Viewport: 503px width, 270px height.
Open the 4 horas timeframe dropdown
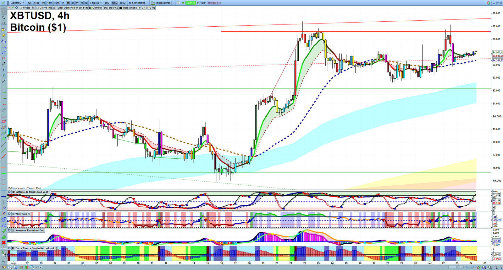click(x=96, y=3)
